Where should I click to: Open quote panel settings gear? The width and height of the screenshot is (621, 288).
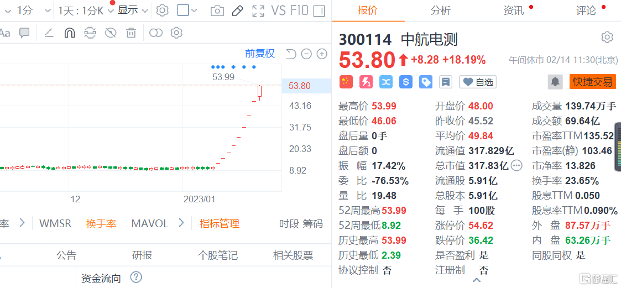point(607,38)
